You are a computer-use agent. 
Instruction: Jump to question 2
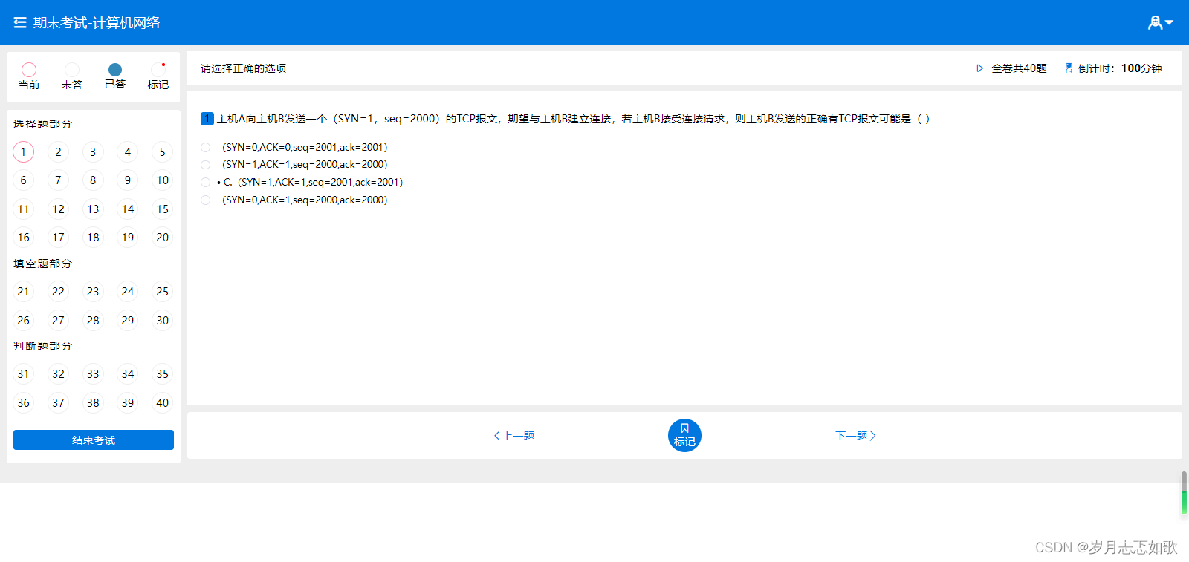pyautogui.click(x=58, y=152)
